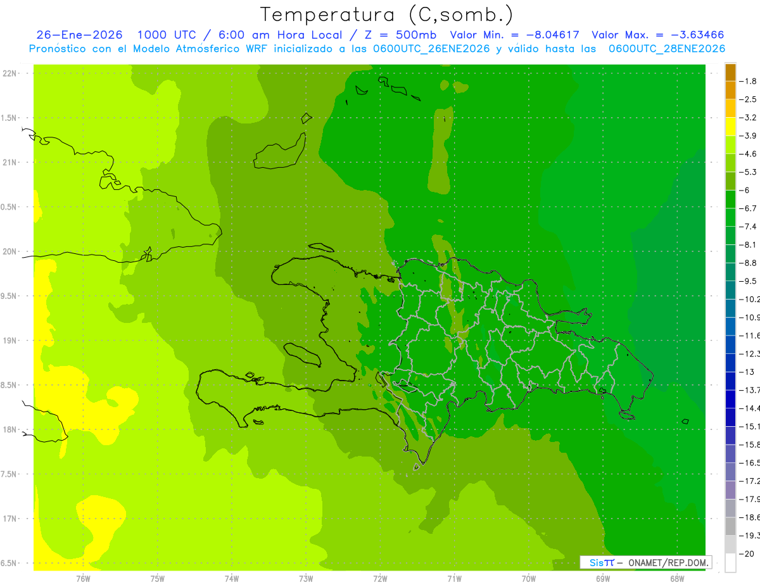Click the '17N' latitude label
Screen dimensions: 760x587
click(x=9, y=519)
